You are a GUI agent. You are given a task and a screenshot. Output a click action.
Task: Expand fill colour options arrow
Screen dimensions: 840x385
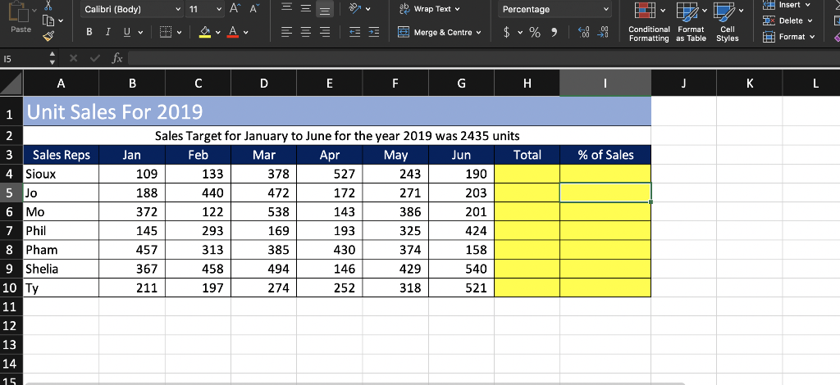pyautogui.click(x=218, y=32)
